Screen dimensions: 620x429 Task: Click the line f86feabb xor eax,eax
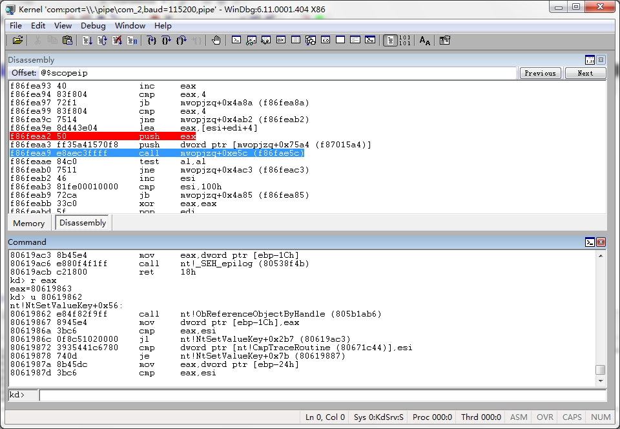113,204
